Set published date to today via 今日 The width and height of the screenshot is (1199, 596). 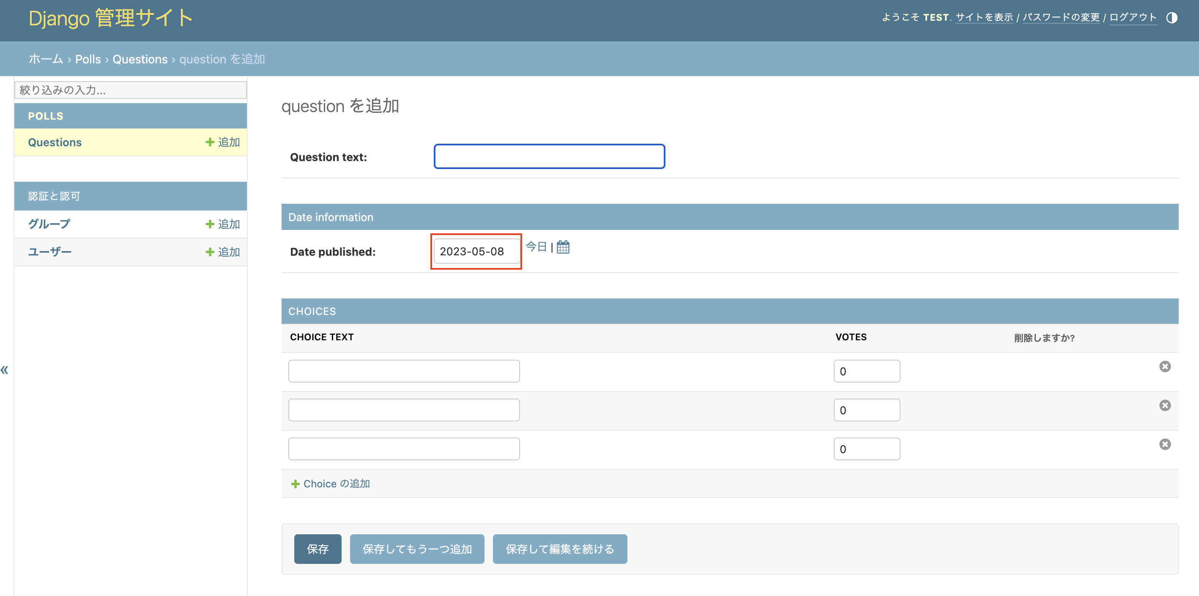coord(536,247)
